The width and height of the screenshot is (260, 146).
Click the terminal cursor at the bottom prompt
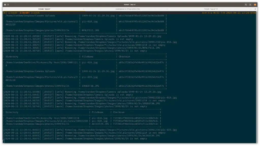[x=4, y=141]
